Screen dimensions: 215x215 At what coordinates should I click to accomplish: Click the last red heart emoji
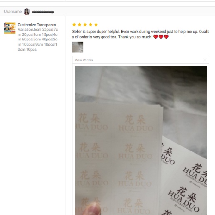(x=166, y=37)
